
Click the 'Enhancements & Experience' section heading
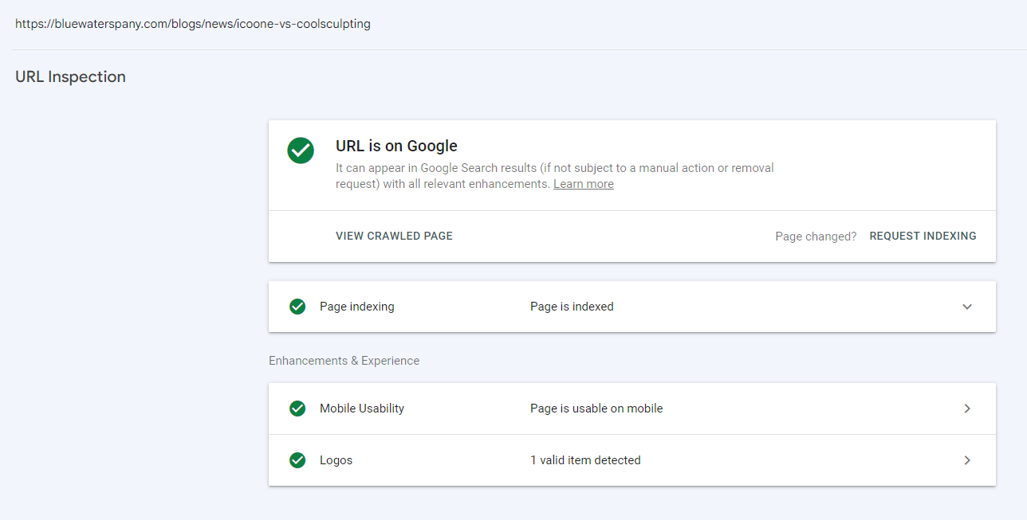(344, 361)
